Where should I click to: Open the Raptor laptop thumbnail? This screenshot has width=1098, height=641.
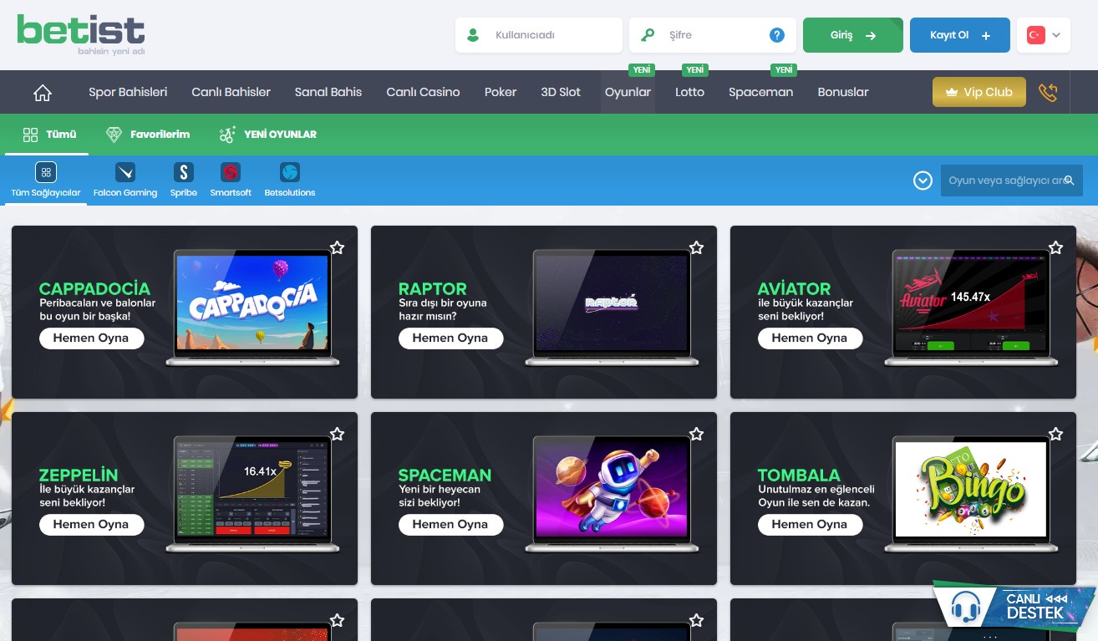pyautogui.click(x=612, y=307)
